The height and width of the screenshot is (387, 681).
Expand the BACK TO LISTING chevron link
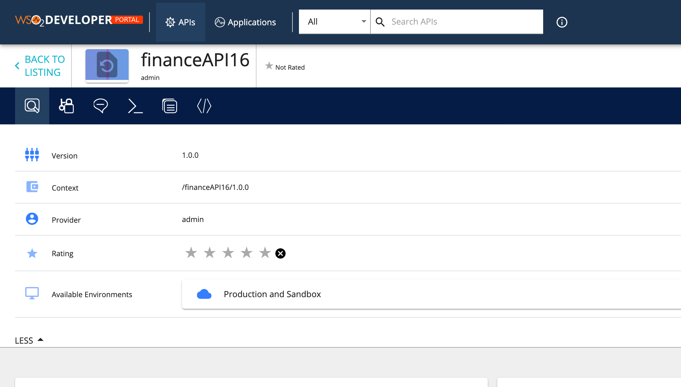pos(17,65)
